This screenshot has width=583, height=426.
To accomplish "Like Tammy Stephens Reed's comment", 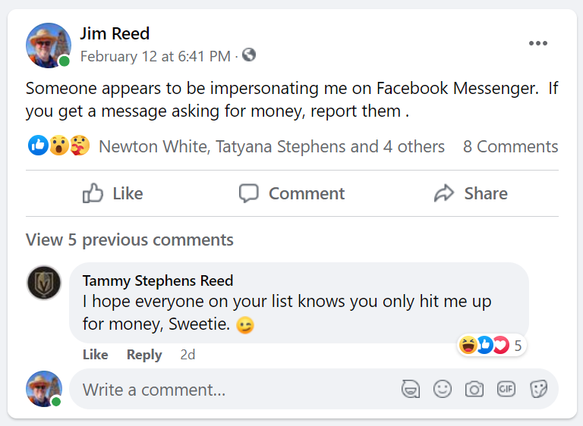I will coord(95,355).
